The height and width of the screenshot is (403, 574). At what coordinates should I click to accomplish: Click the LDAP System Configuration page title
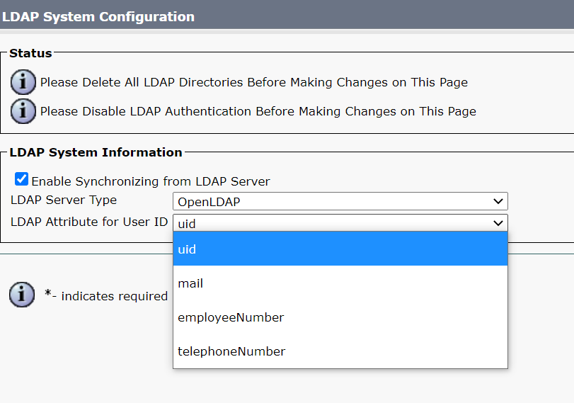(x=98, y=16)
